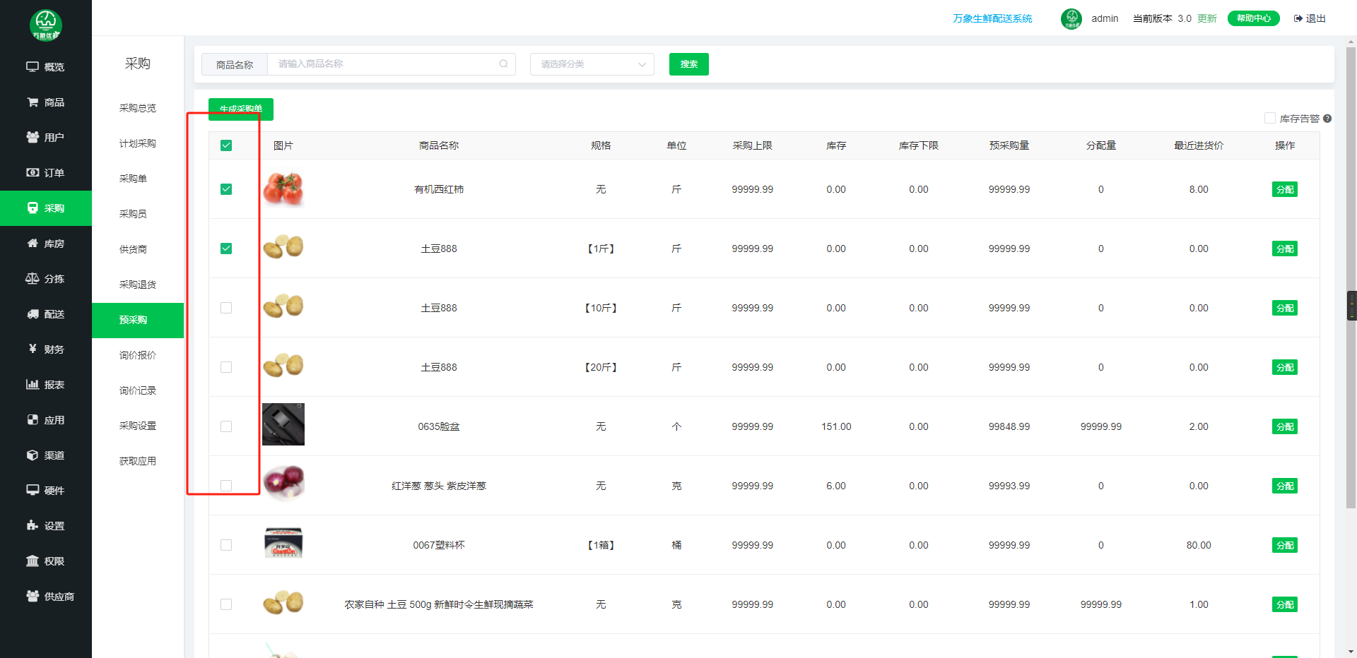
Task: Click the 配送 delivery truck icon
Action: (x=33, y=313)
